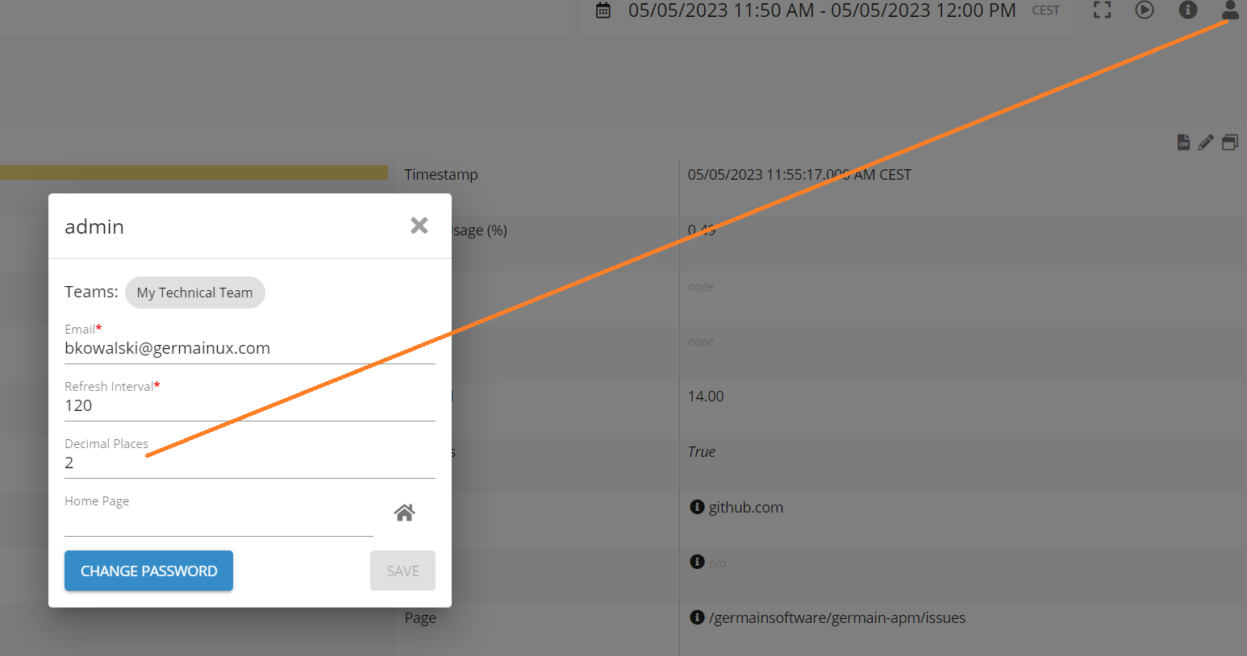Toggle fullscreen mode icon

pyautogui.click(x=1102, y=10)
